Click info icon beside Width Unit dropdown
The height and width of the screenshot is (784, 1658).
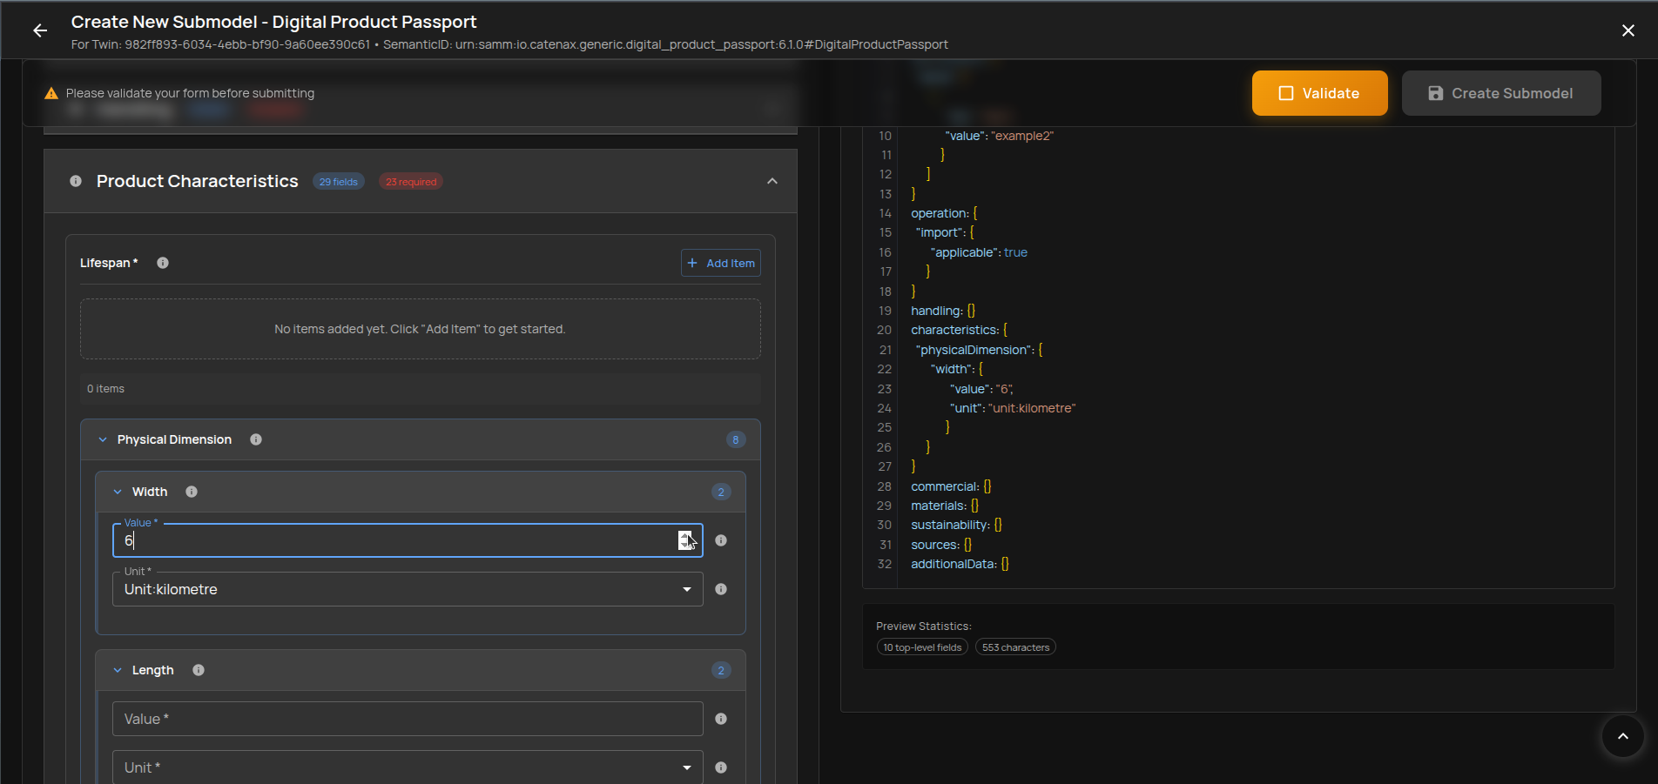[721, 589]
